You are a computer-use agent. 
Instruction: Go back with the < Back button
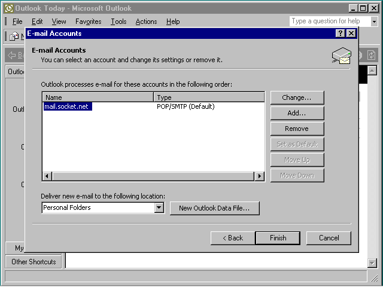click(x=233, y=238)
